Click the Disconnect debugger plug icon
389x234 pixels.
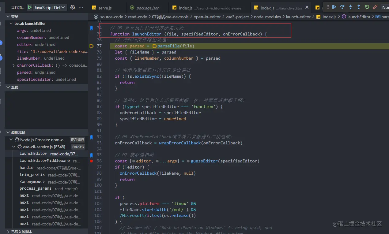point(375,7)
